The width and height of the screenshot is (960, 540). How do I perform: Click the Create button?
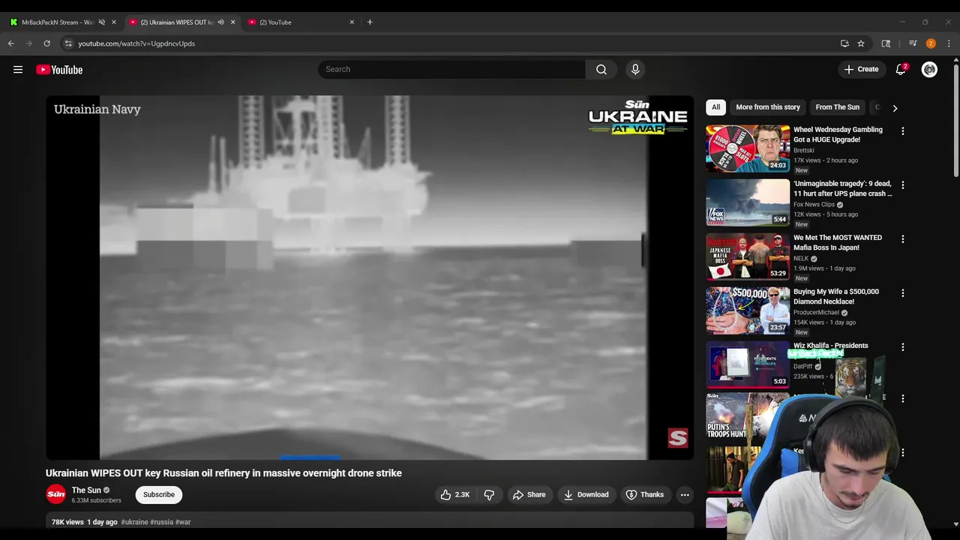click(861, 69)
